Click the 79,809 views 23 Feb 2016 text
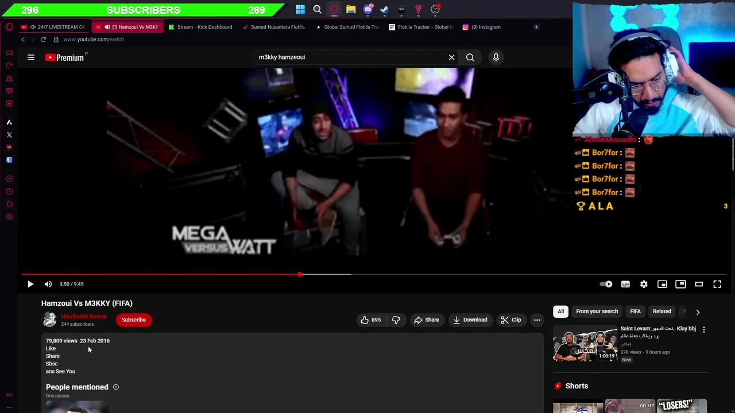This screenshot has height=413, width=735. 78,341
